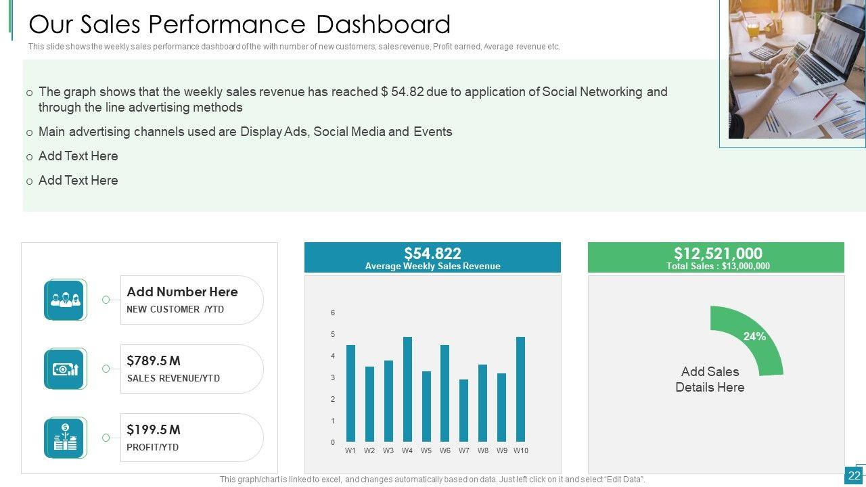
Task: Select the W7 bar in sales chart
Action: (x=463, y=410)
